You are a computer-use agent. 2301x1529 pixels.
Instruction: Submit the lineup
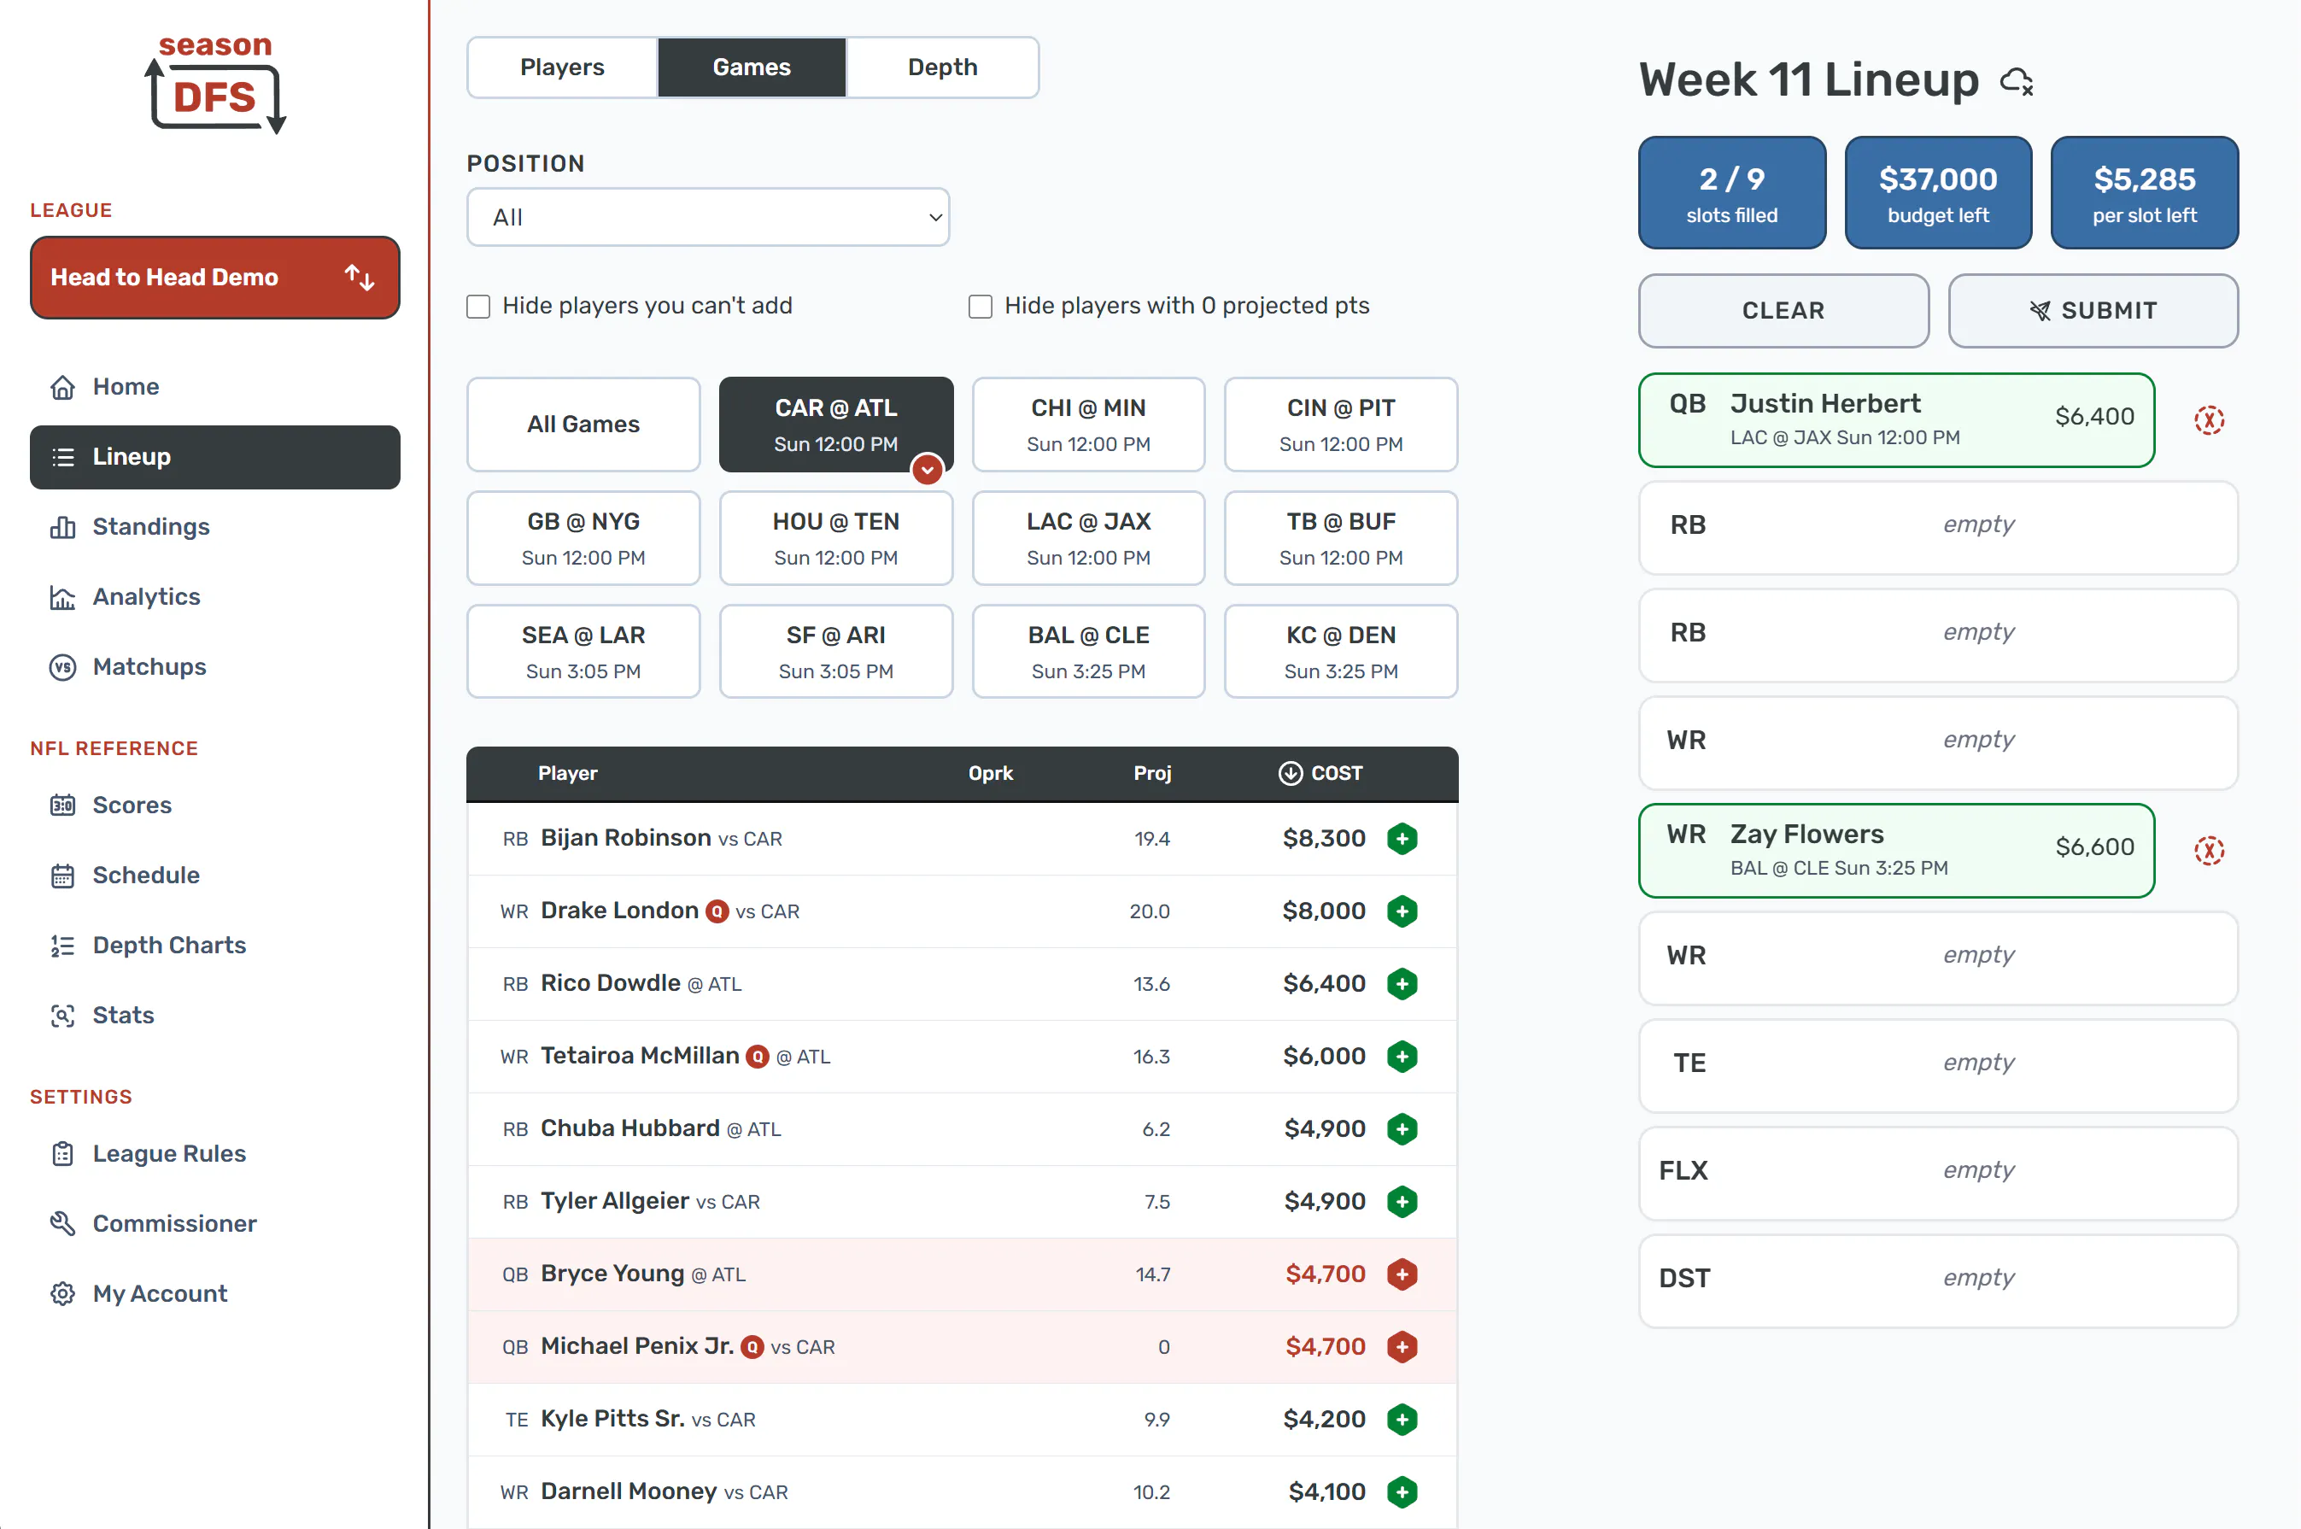(x=2093, y=311)
